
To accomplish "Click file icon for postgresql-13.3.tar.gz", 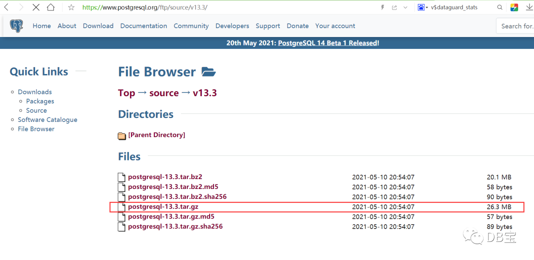I will click(x=121, y=207).
